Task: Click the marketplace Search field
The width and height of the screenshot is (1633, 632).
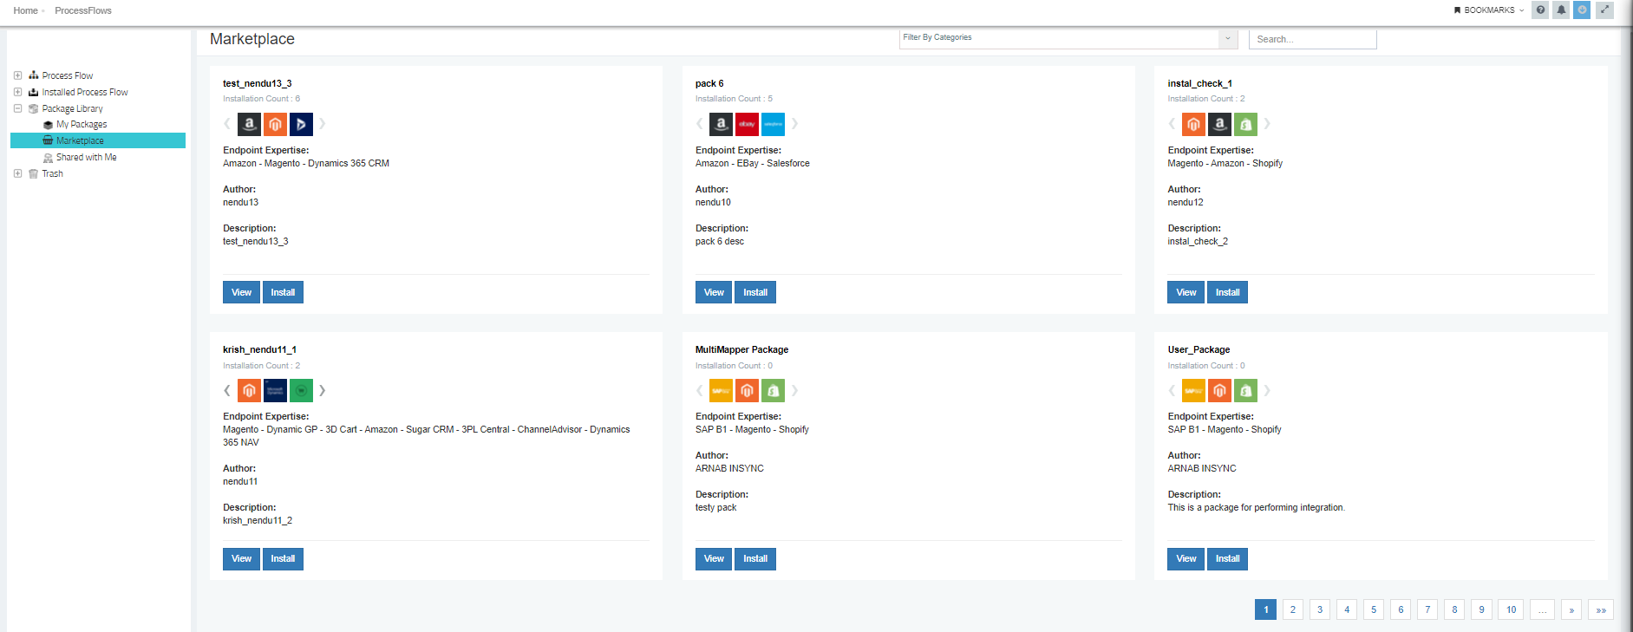Action: pyautogui.click(x=1312, y=39)
